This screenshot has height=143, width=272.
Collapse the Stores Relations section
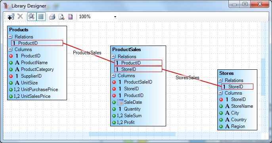[220, 80]
